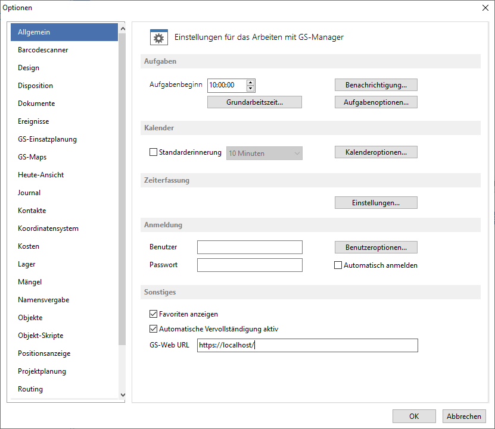Increase Aufgabenbeginn time with up arrow
The height and width of the screenshot is (429, 495).
(x=250, y=83)
